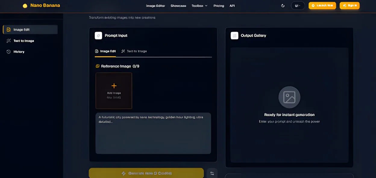Switch to Text to Image tab in panel
The image size is (376, 178).
pos(134,51)
